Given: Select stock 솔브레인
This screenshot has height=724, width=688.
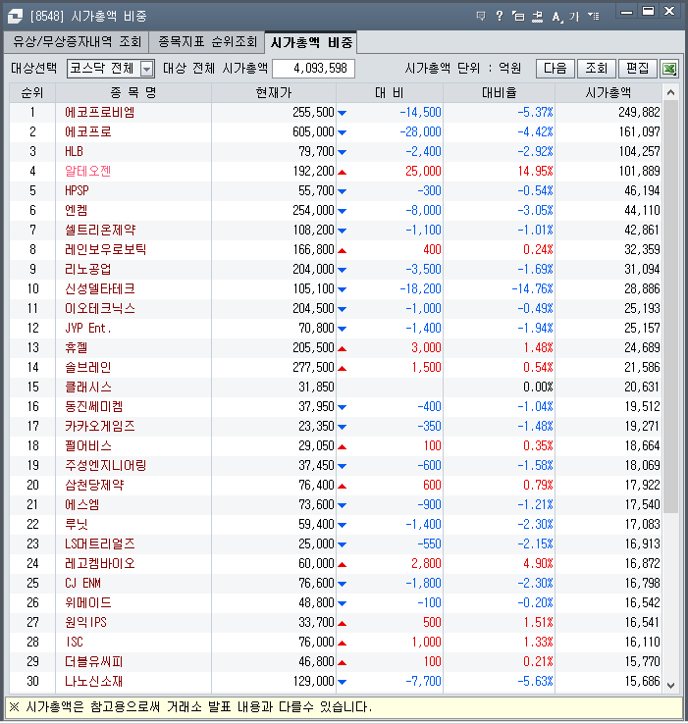Looking at the screenshot, I should 87,368.
